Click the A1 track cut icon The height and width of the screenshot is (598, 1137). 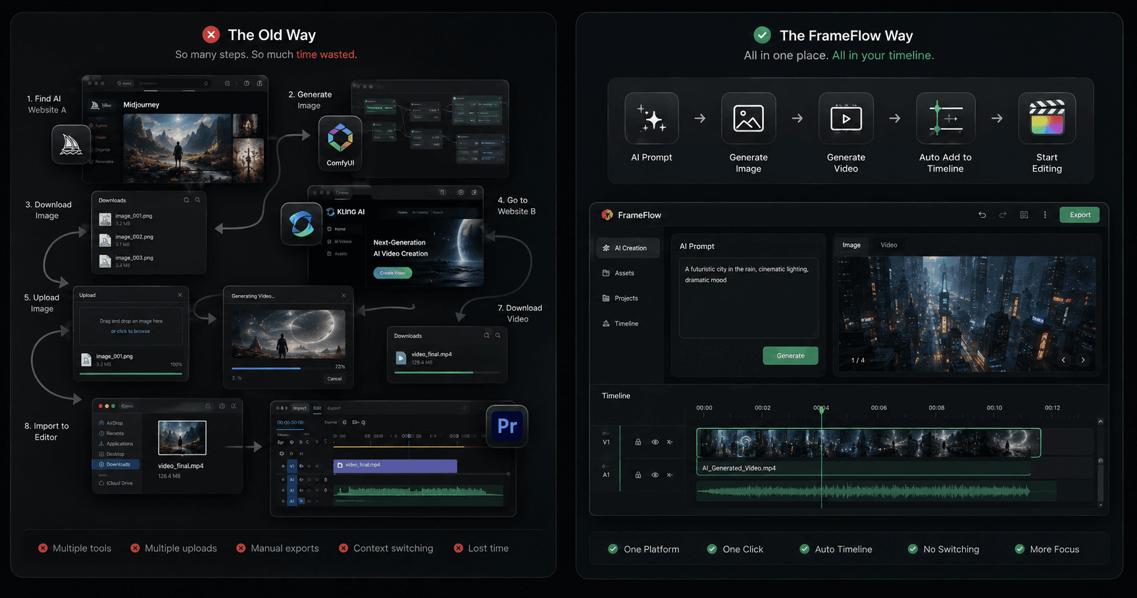(670, 474)
